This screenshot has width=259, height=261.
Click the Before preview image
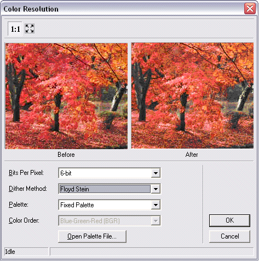66,96
